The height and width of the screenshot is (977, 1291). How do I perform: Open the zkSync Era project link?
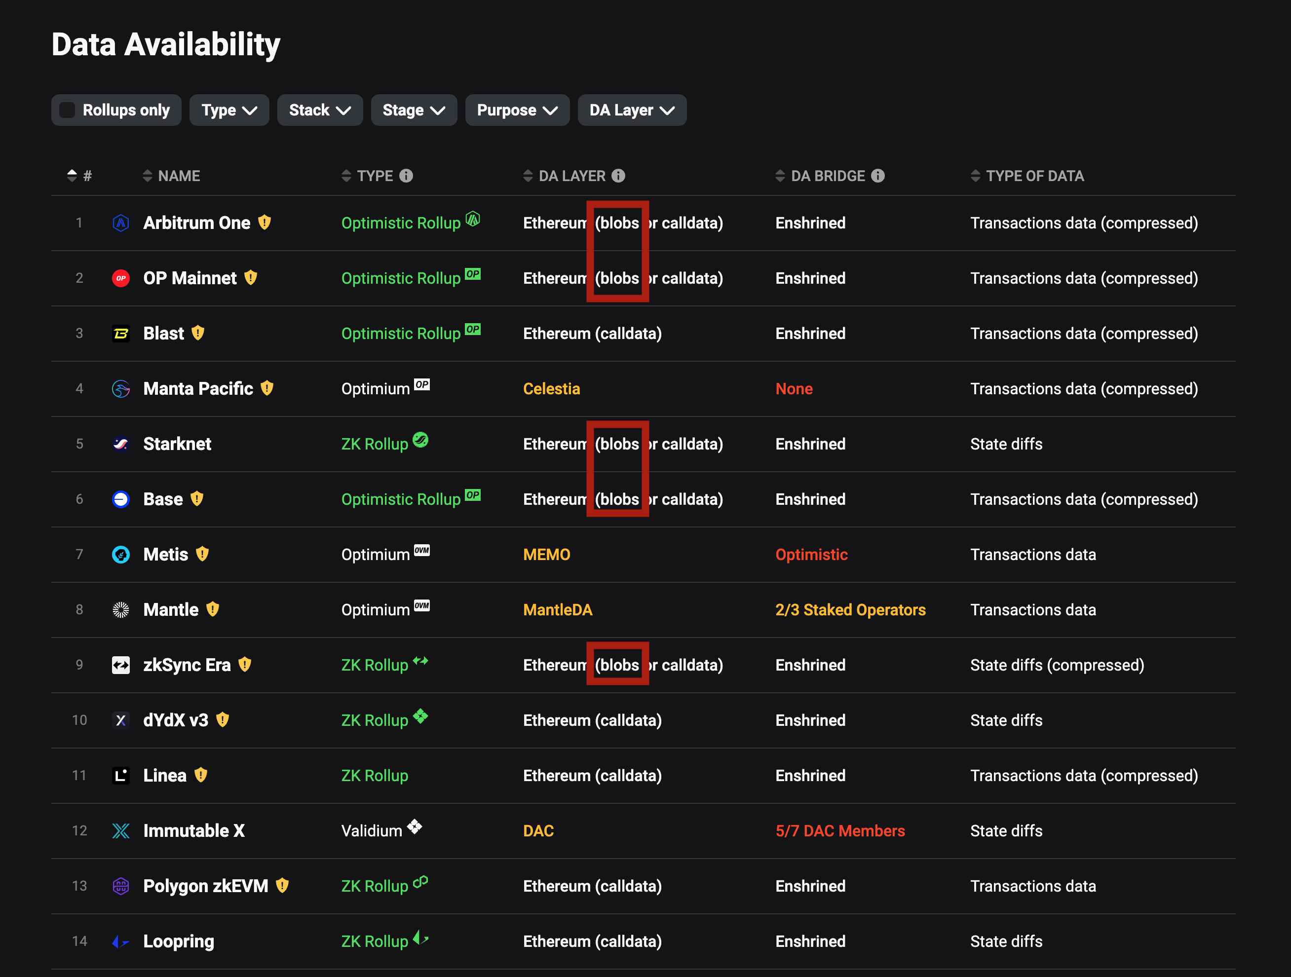[187, 665]
